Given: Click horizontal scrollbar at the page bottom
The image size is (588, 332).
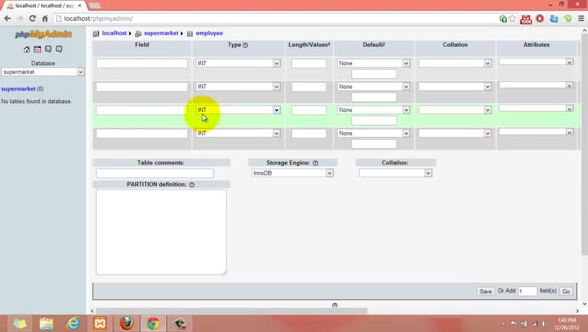Looking at the screenshot, I should click(232, 311).
